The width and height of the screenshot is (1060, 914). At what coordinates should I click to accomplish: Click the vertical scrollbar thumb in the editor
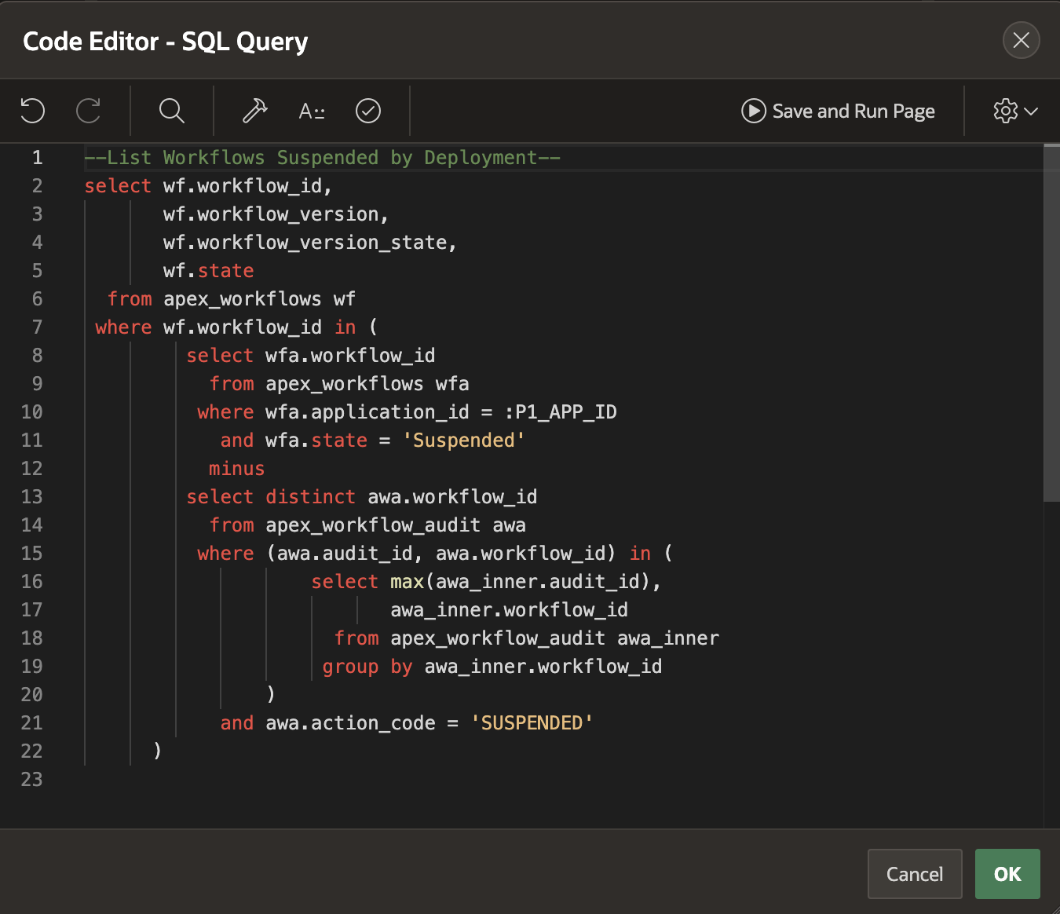click(x=1051, y=322)
